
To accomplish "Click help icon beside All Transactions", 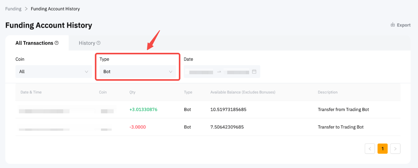I will click(57, 43).
